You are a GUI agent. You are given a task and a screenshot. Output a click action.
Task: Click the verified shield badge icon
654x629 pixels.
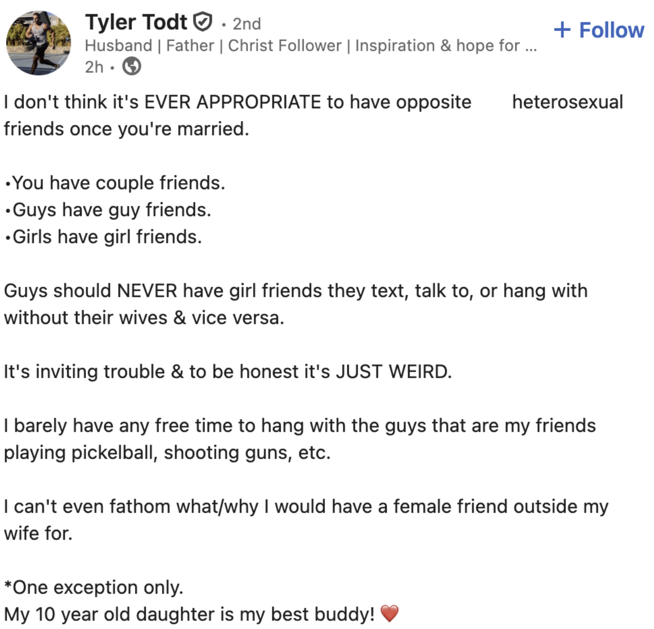point(203,22)
